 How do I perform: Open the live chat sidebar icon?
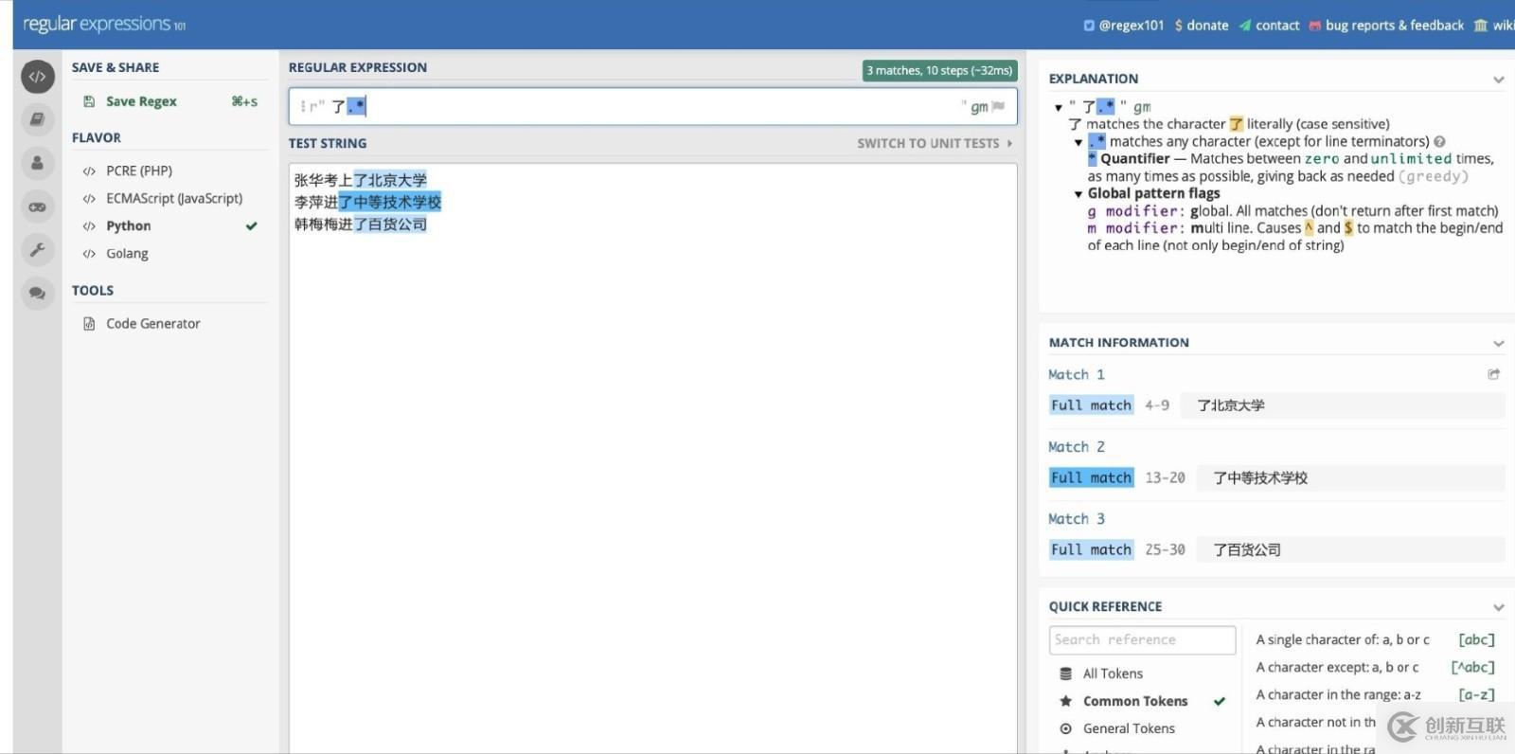(37, 294)
